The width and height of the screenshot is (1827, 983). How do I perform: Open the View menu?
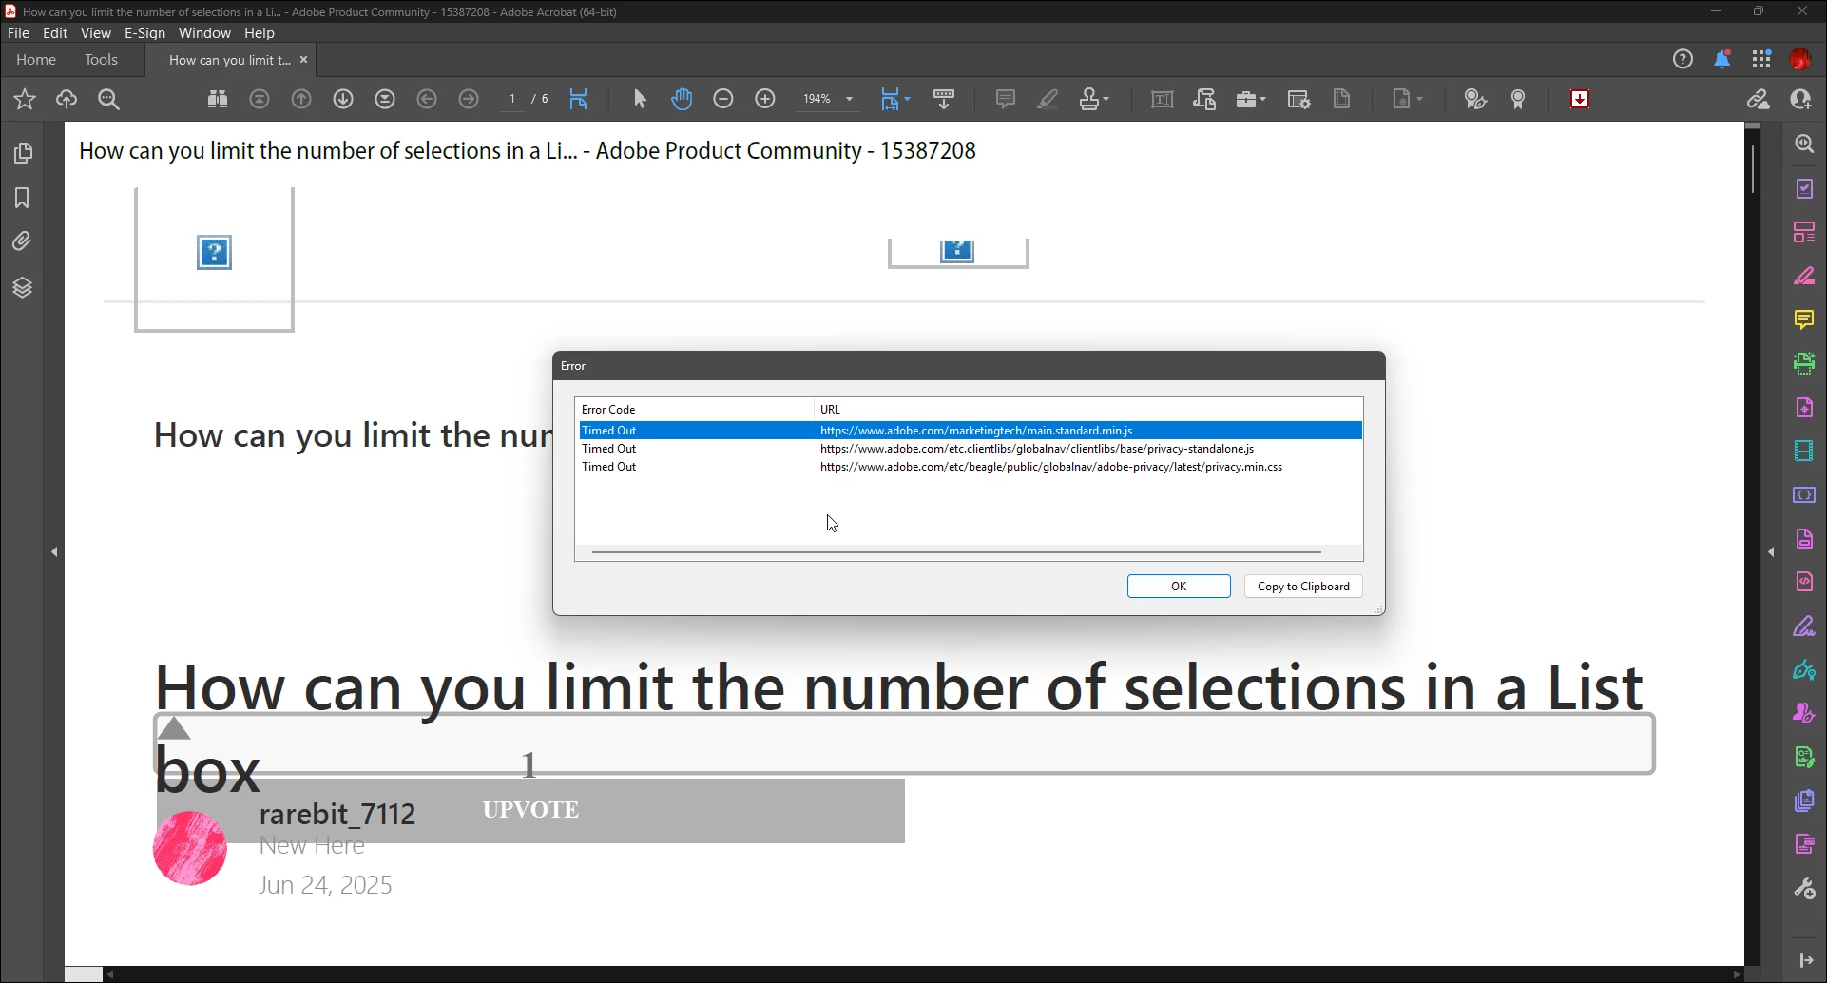click(96, 33)
